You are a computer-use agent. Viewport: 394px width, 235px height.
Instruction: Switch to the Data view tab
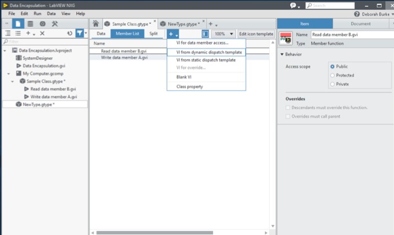tap(101, 33)
